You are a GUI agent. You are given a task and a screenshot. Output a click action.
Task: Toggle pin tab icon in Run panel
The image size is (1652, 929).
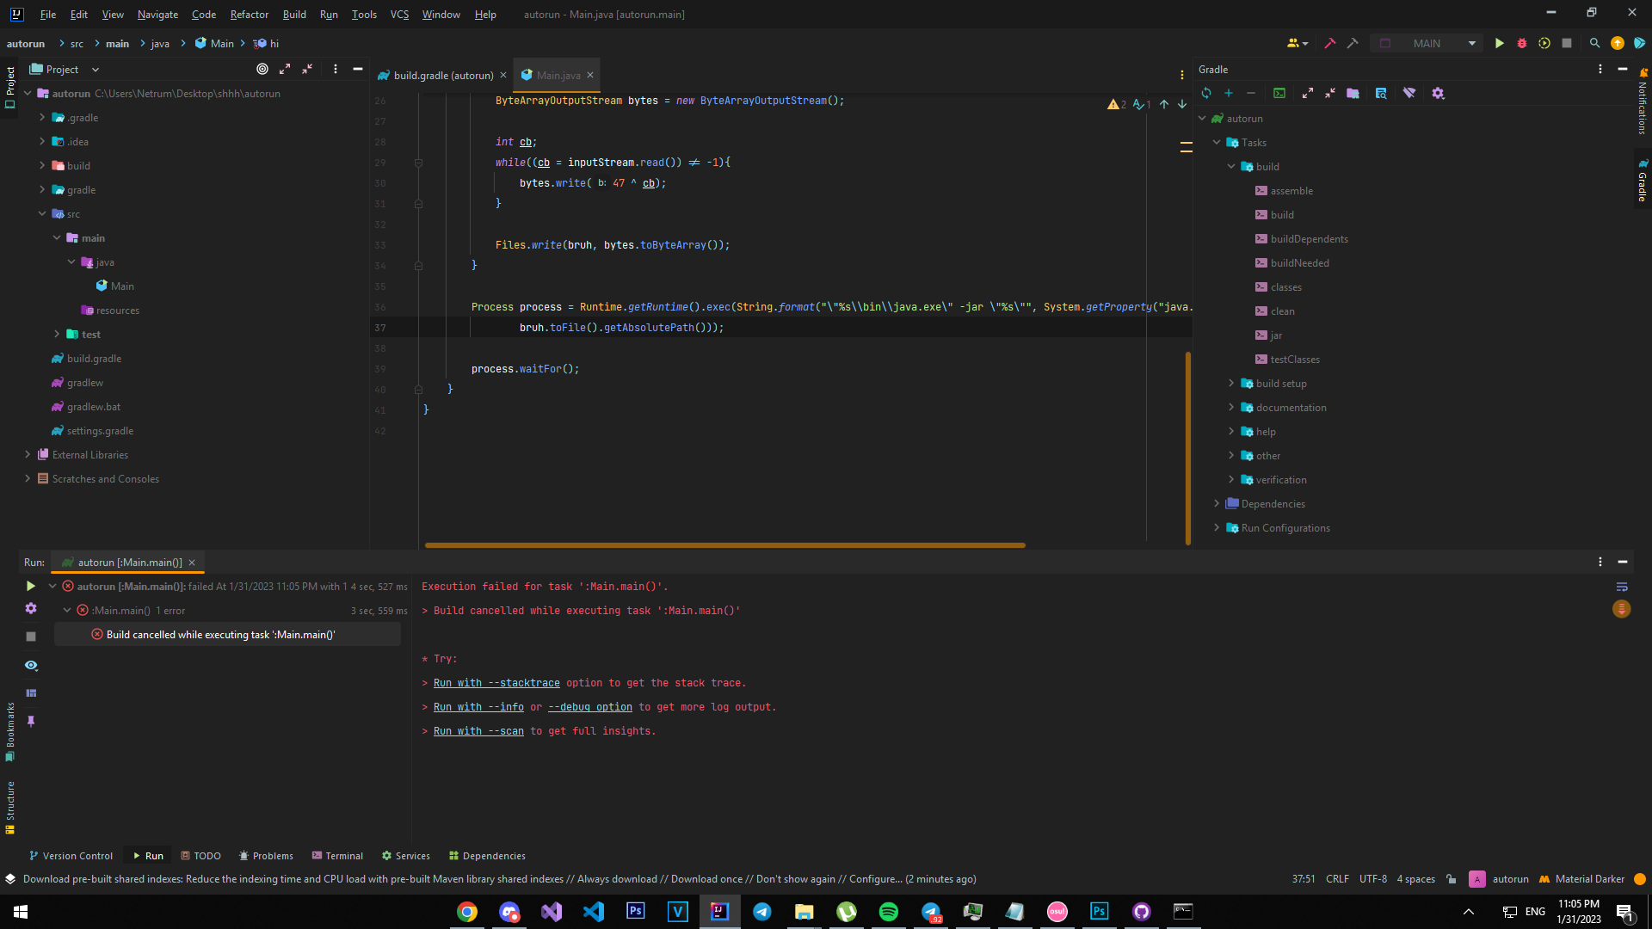tap(31, 721)
